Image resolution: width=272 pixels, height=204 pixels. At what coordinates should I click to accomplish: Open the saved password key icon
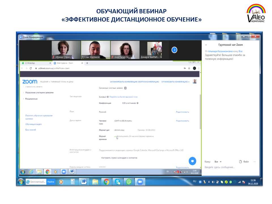(185, 68)
